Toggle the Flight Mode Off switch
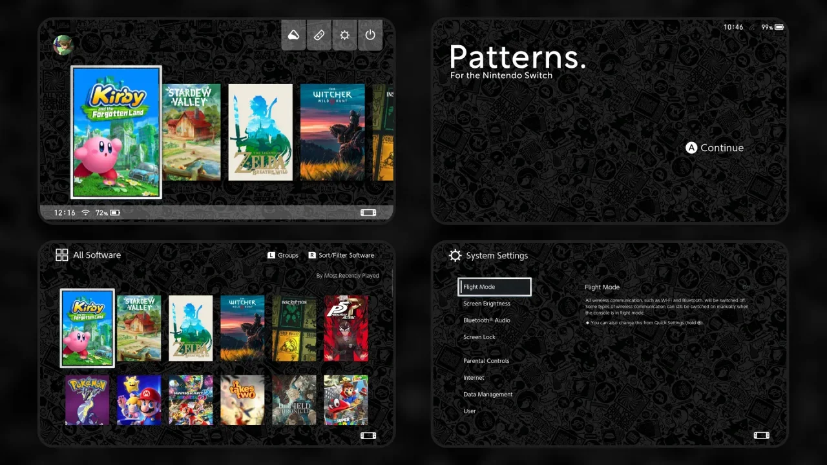This screenshot has height=465, width=827. 746,287
